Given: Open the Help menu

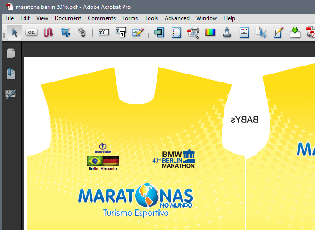Looking at the screenshot, I should pos(230,18).
